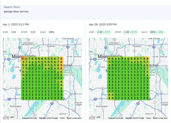
Task: Click the route 61 shield on right map
Action: (x=160, y=49)
